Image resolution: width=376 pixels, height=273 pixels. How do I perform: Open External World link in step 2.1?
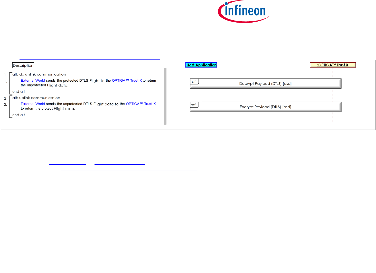pos(33,104)
